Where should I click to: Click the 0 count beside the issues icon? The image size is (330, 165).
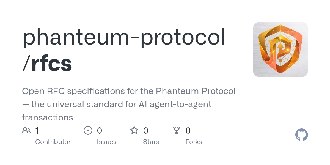100,131
